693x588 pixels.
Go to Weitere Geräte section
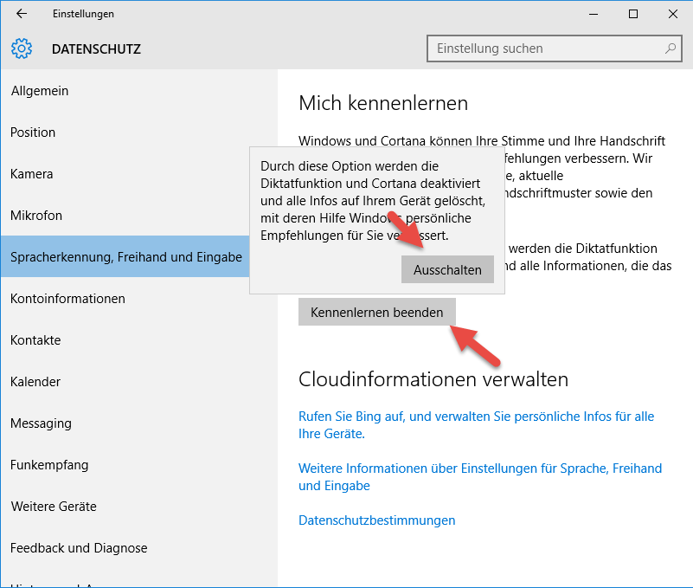tap(54, 507)
